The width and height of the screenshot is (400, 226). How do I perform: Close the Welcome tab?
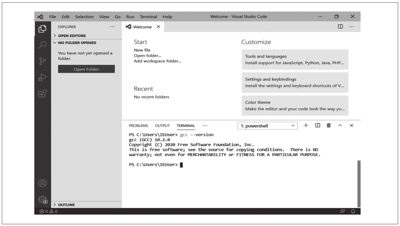click(x=158, y=27)
